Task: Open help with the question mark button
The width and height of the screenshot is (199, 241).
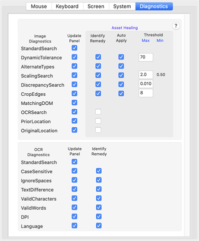Action: click(176, 26)
